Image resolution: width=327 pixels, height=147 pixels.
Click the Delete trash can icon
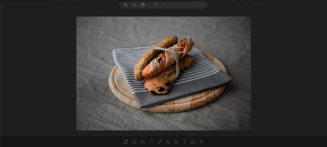pyautogui.click(x=193, y=5)
